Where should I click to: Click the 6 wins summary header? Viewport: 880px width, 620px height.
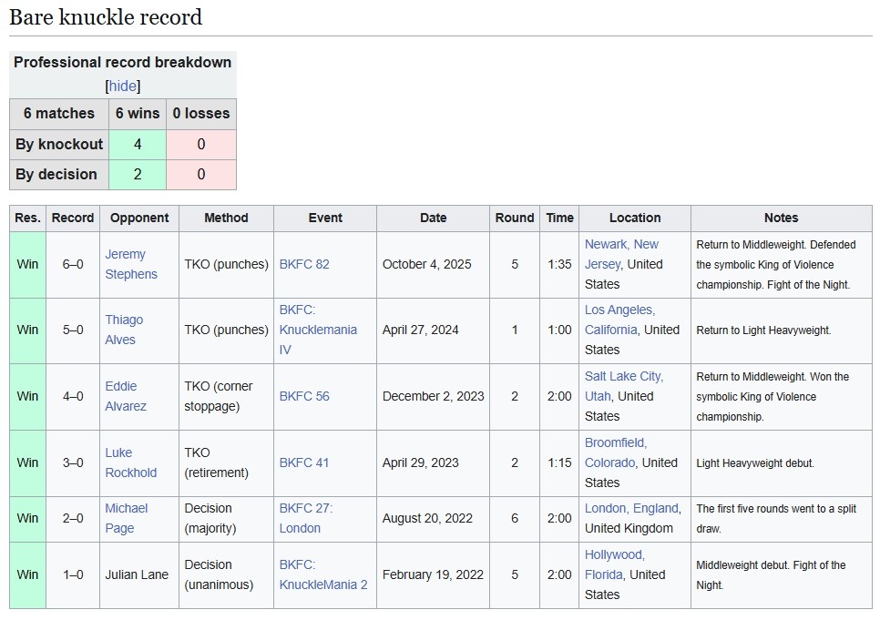pos(138,114)
